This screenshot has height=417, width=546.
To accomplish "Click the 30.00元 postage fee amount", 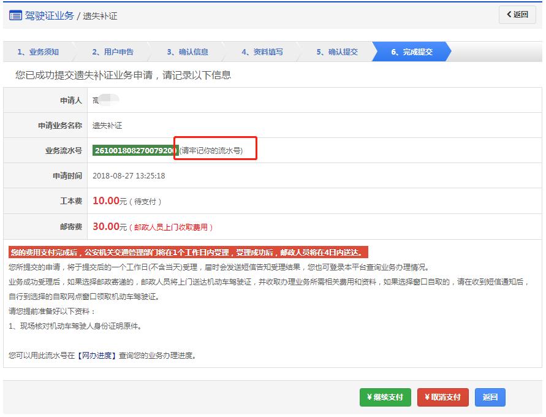I will click(110, 227).
